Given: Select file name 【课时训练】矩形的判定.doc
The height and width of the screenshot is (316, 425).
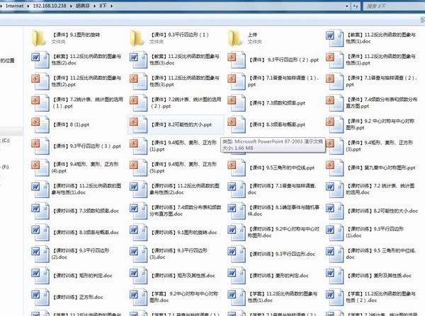Looking at the screenshot, I should [83, 276].
